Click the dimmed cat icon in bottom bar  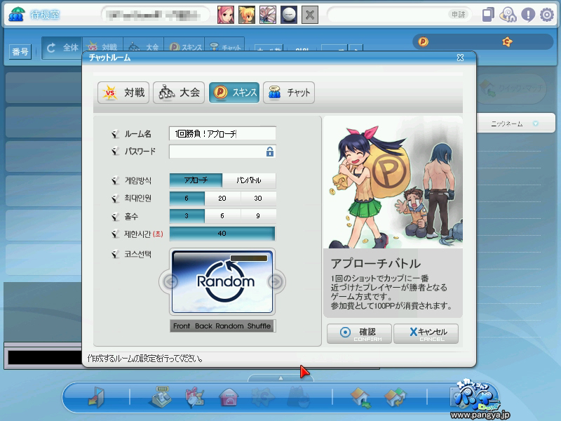click(299, 396)
